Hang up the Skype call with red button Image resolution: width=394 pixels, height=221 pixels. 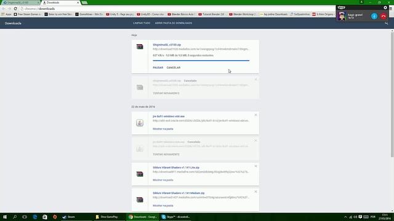click(x=383, y=17)
